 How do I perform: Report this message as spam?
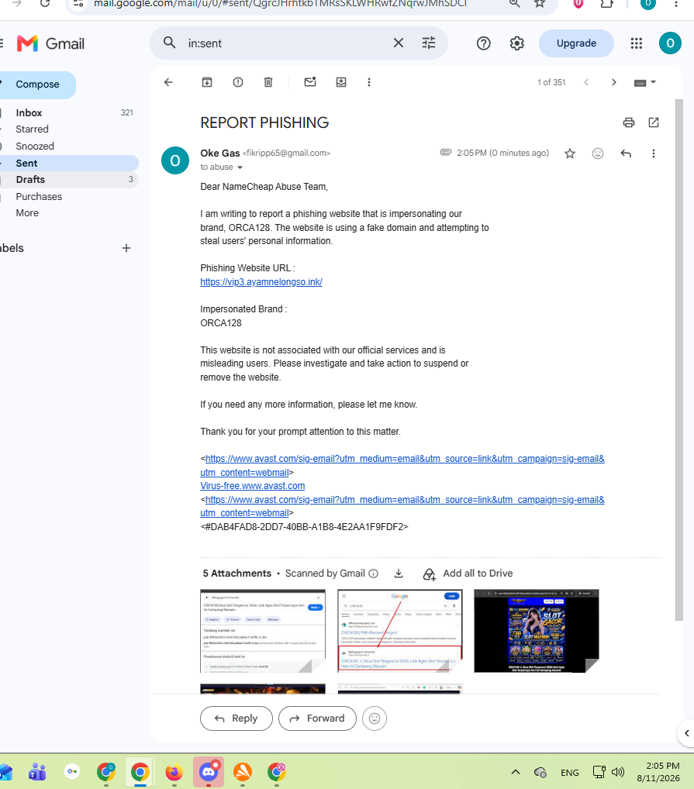coord(238,82)
